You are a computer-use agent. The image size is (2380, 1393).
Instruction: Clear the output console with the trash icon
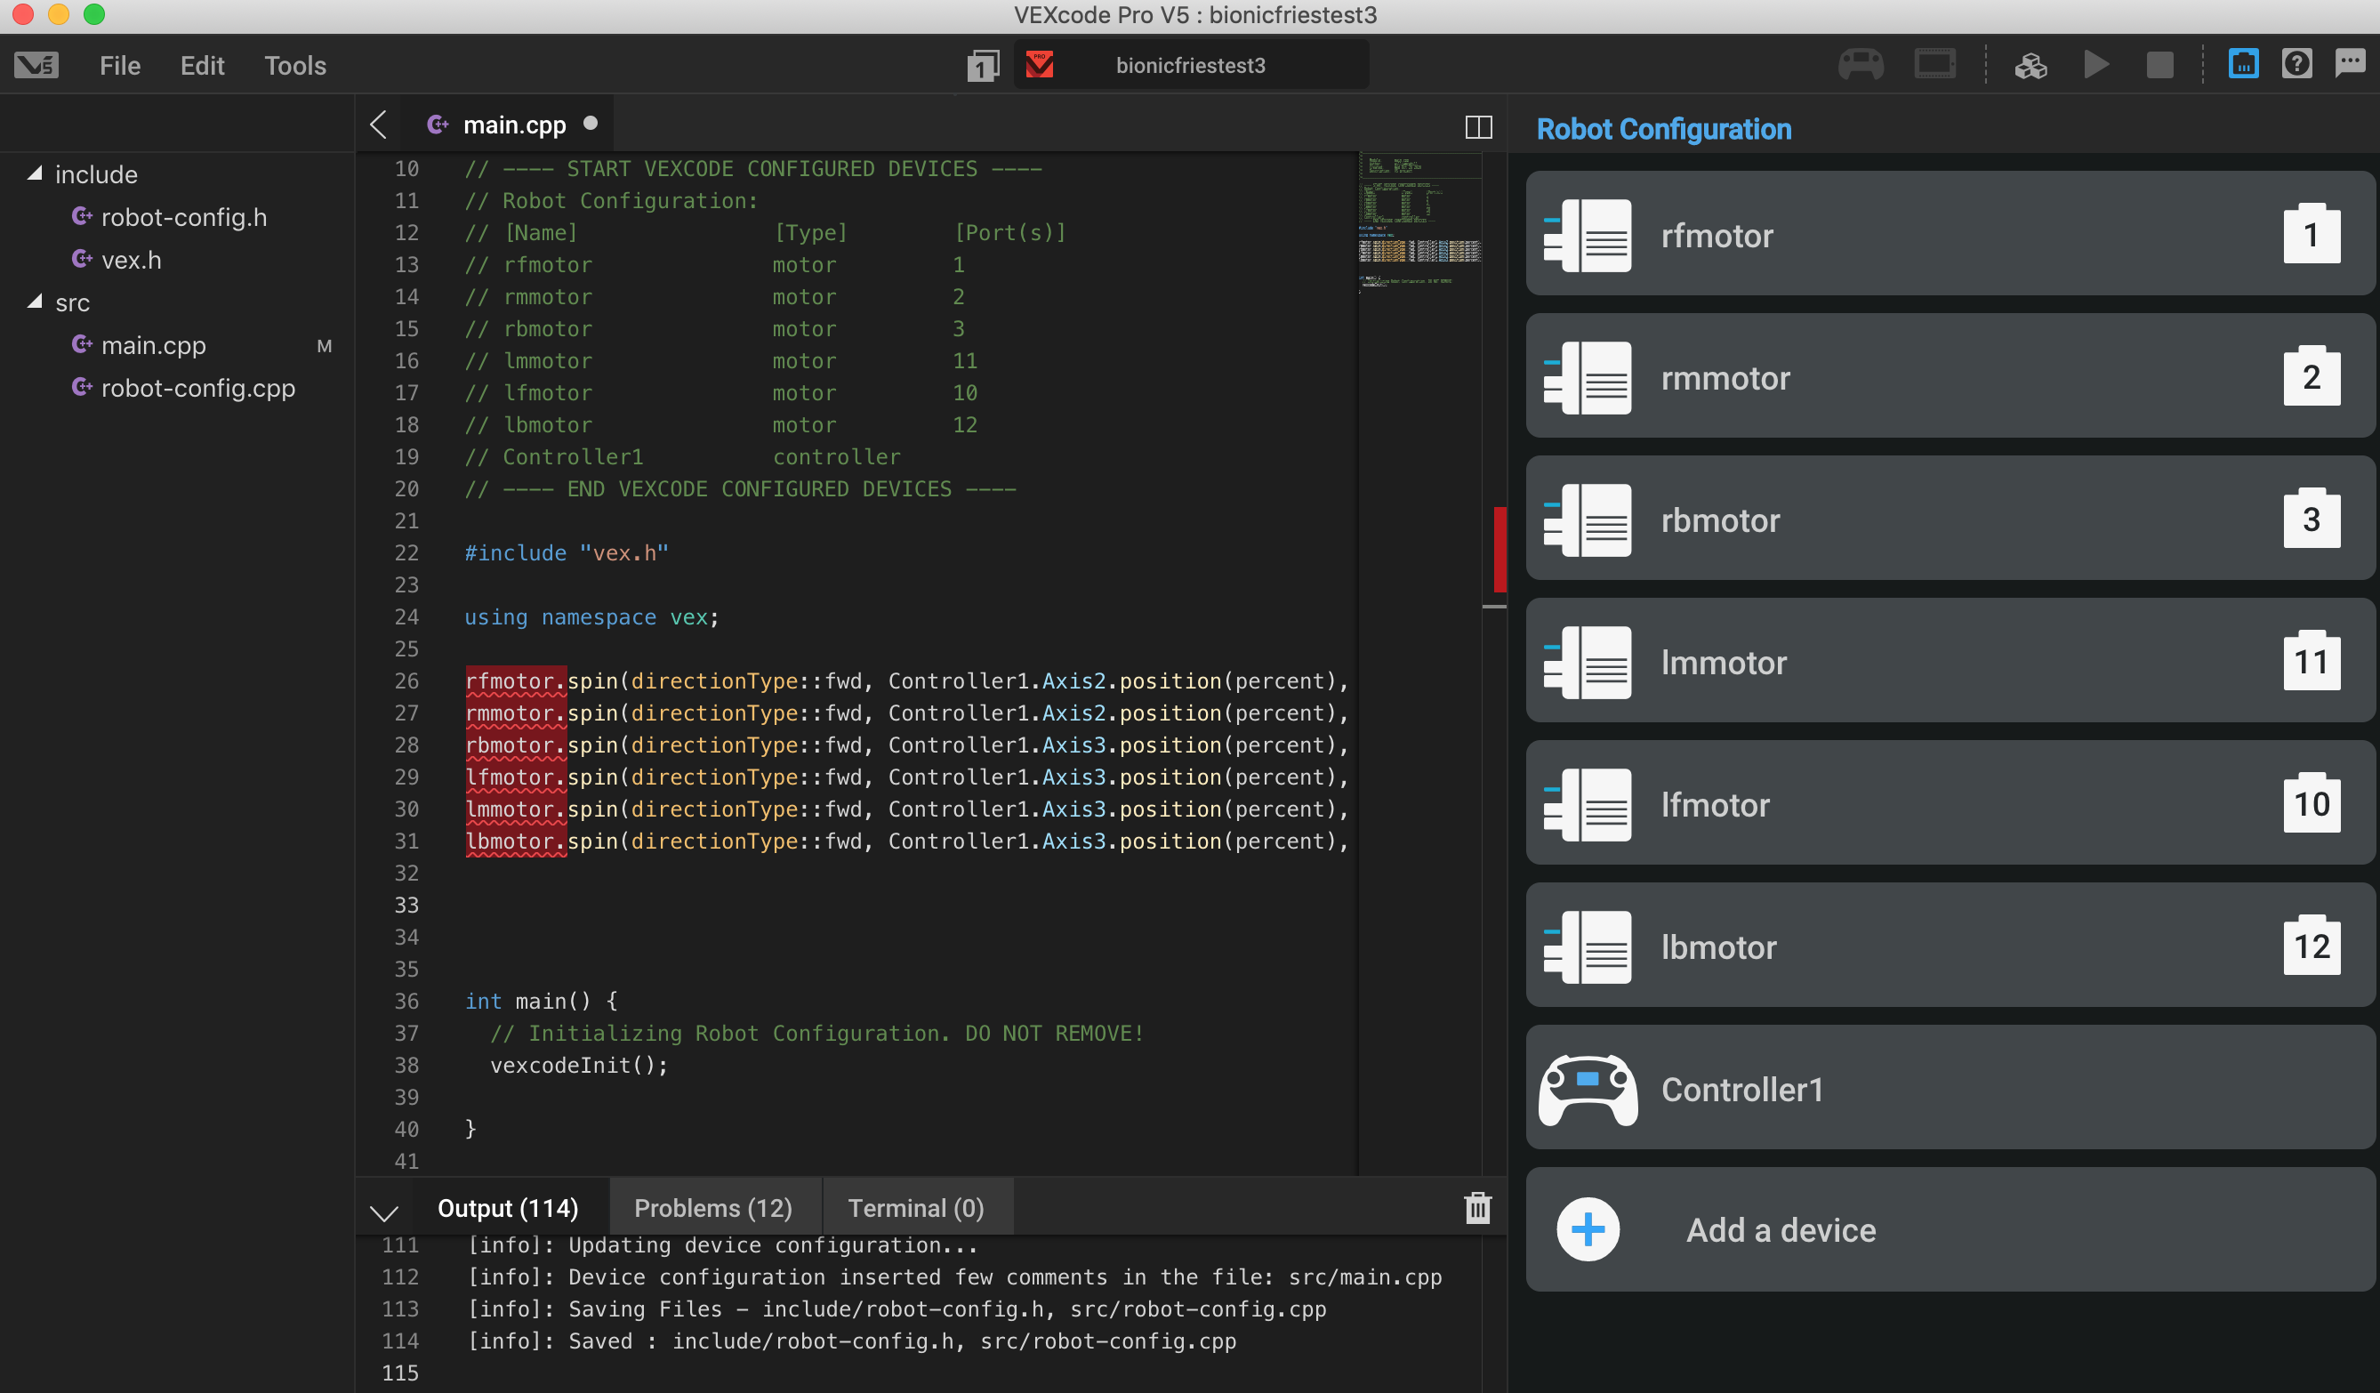tap(1477, 1207)
